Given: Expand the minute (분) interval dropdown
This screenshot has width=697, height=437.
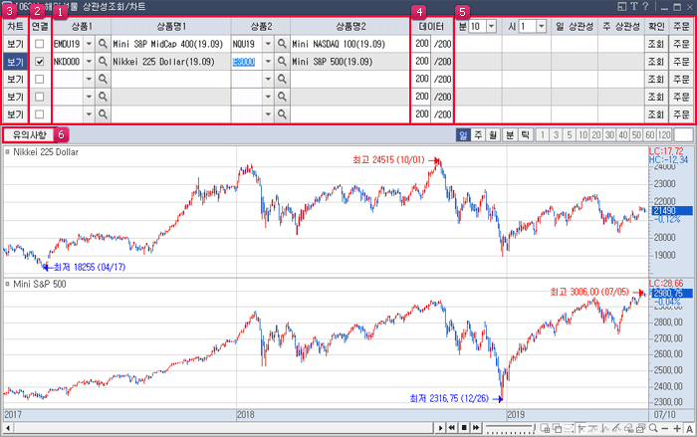Looking at the screenshot, I should 491,26.
